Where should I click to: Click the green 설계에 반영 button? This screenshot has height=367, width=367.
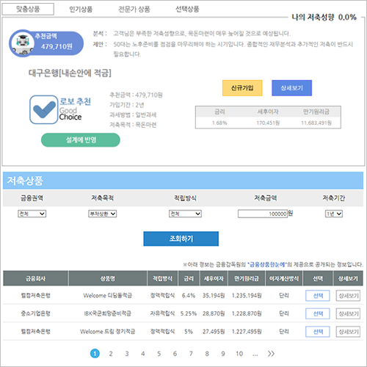81,140
